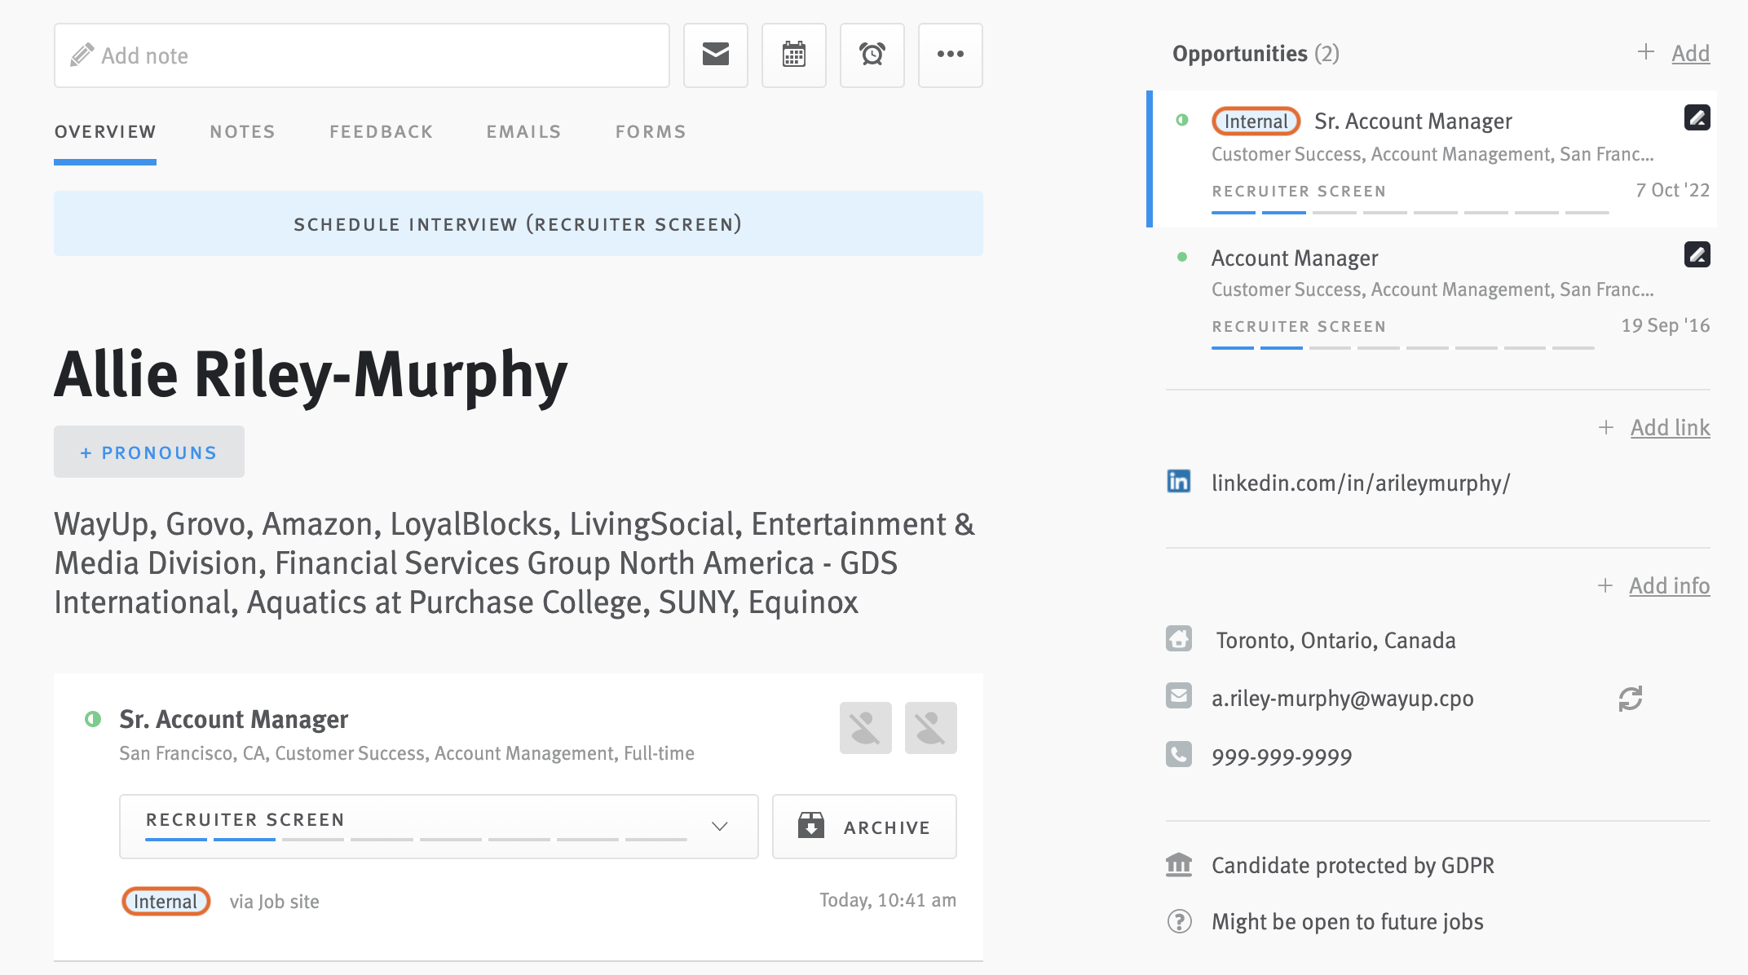Click status dot of Sr. Account Manager opportunity
This screenshot has height=975, width=1748.
pyautogui.click(x=1182, y=121)
